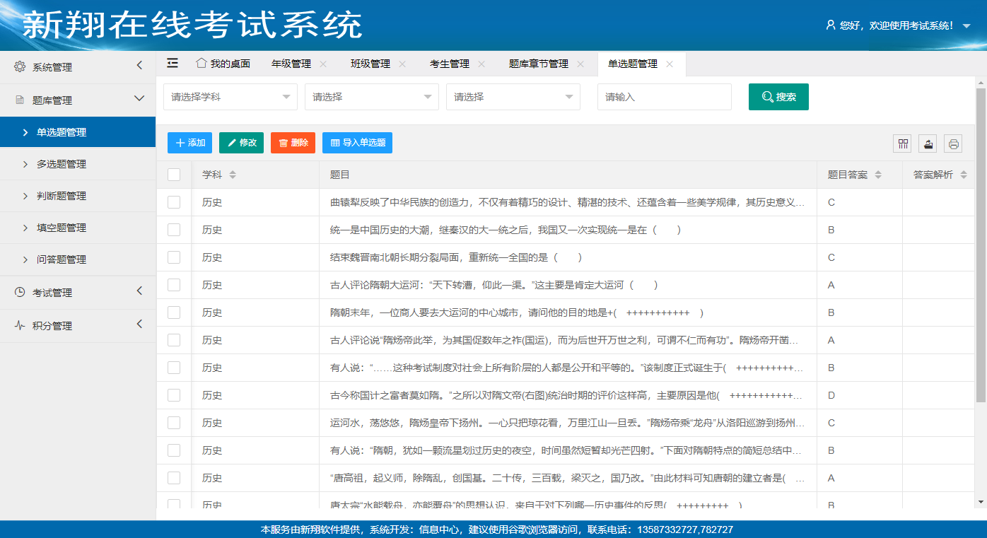Click the 请输入 search input field

[x=664, y=97]
